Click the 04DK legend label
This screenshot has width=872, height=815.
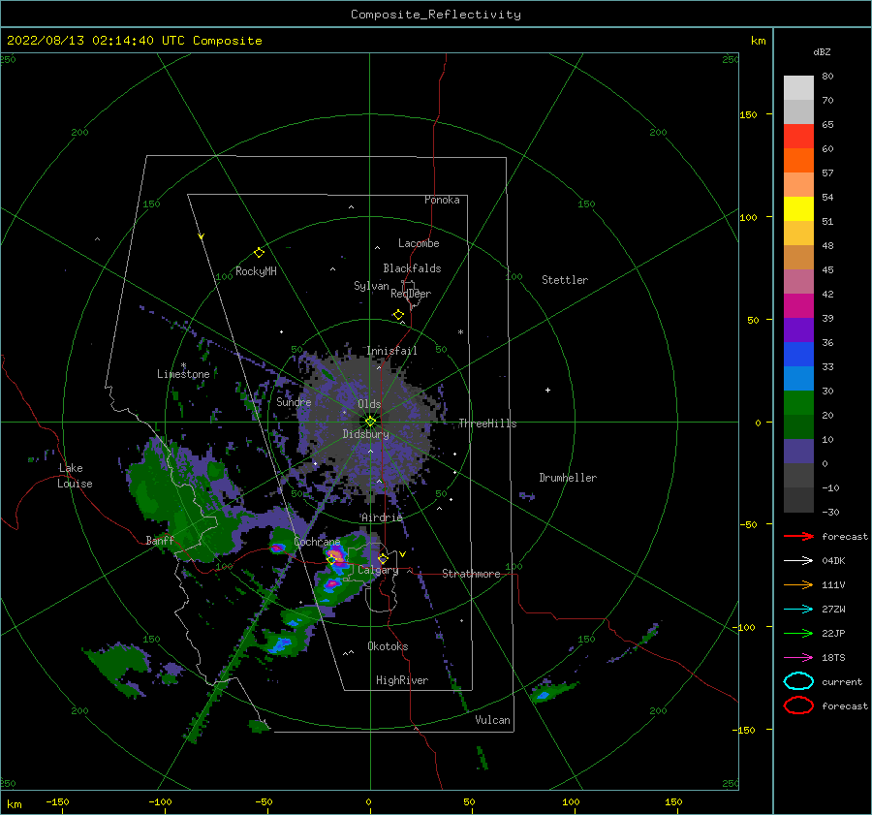coord(833,561)
